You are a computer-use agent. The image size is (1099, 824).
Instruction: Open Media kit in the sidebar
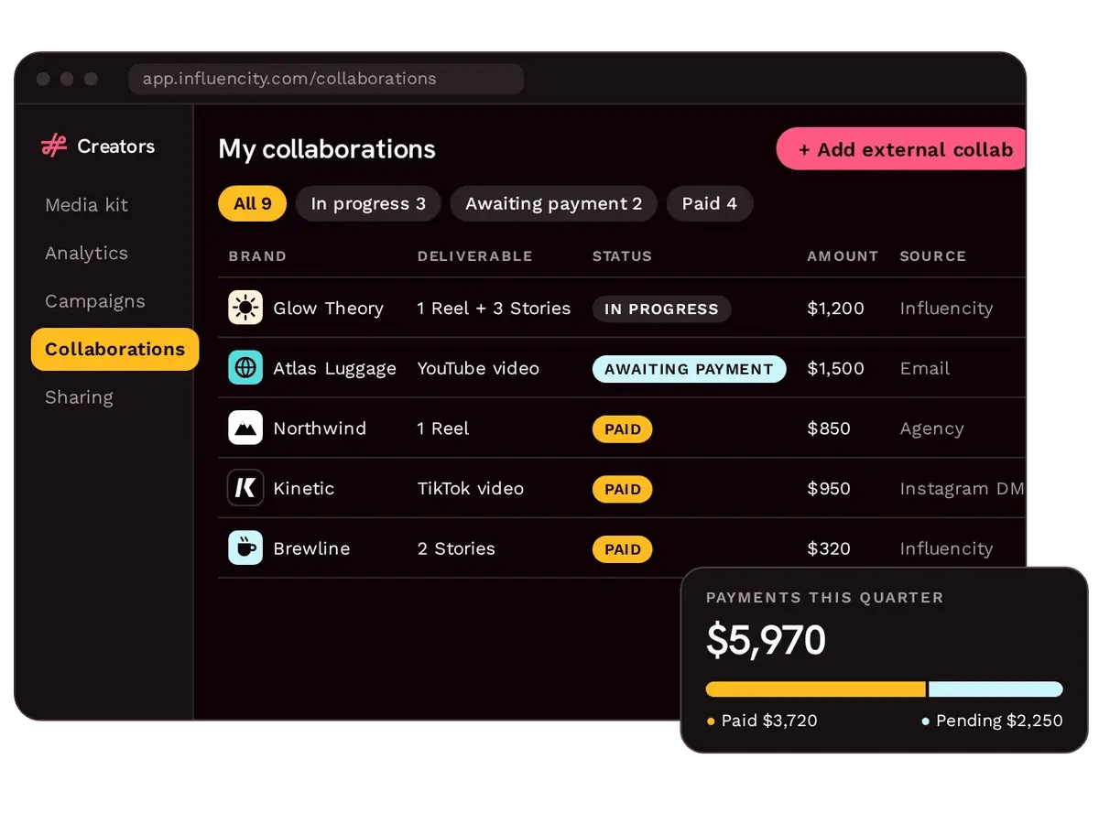[x=87, y=205]
